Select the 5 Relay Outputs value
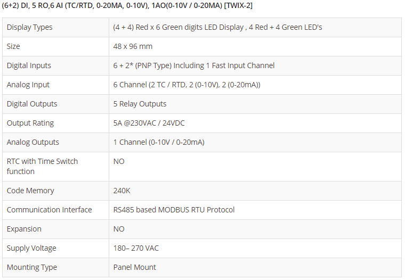This screenshot has width=405, height=280. 140,104
